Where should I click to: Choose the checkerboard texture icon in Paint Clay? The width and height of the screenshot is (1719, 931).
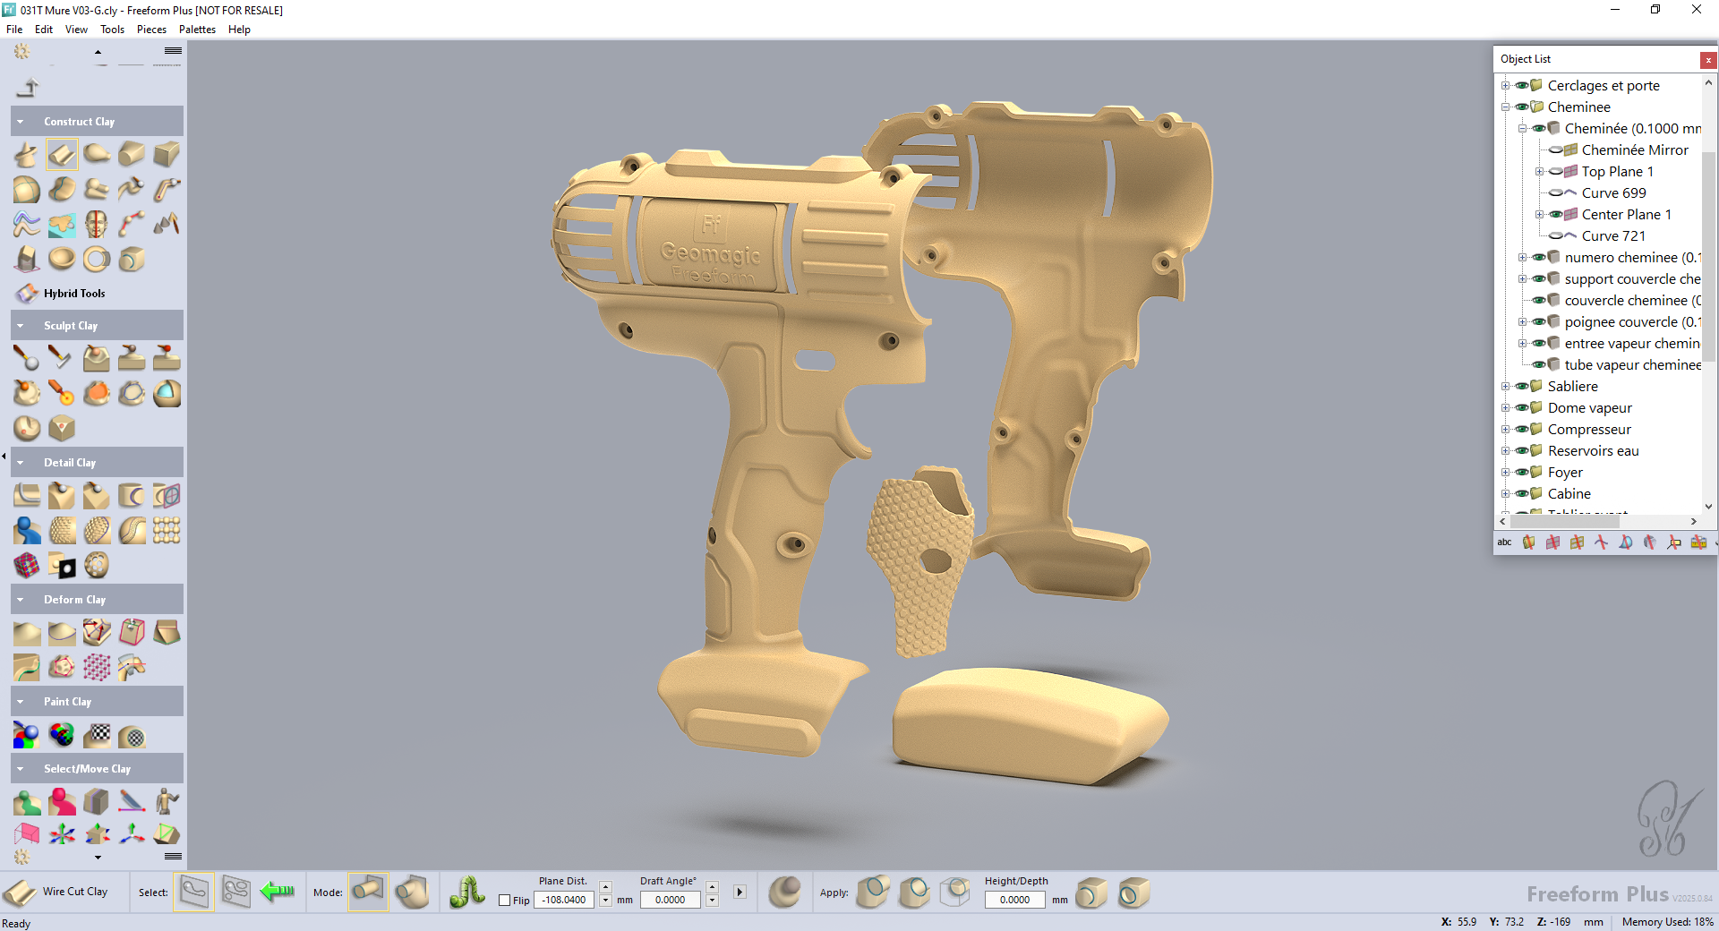coord(97,736)
